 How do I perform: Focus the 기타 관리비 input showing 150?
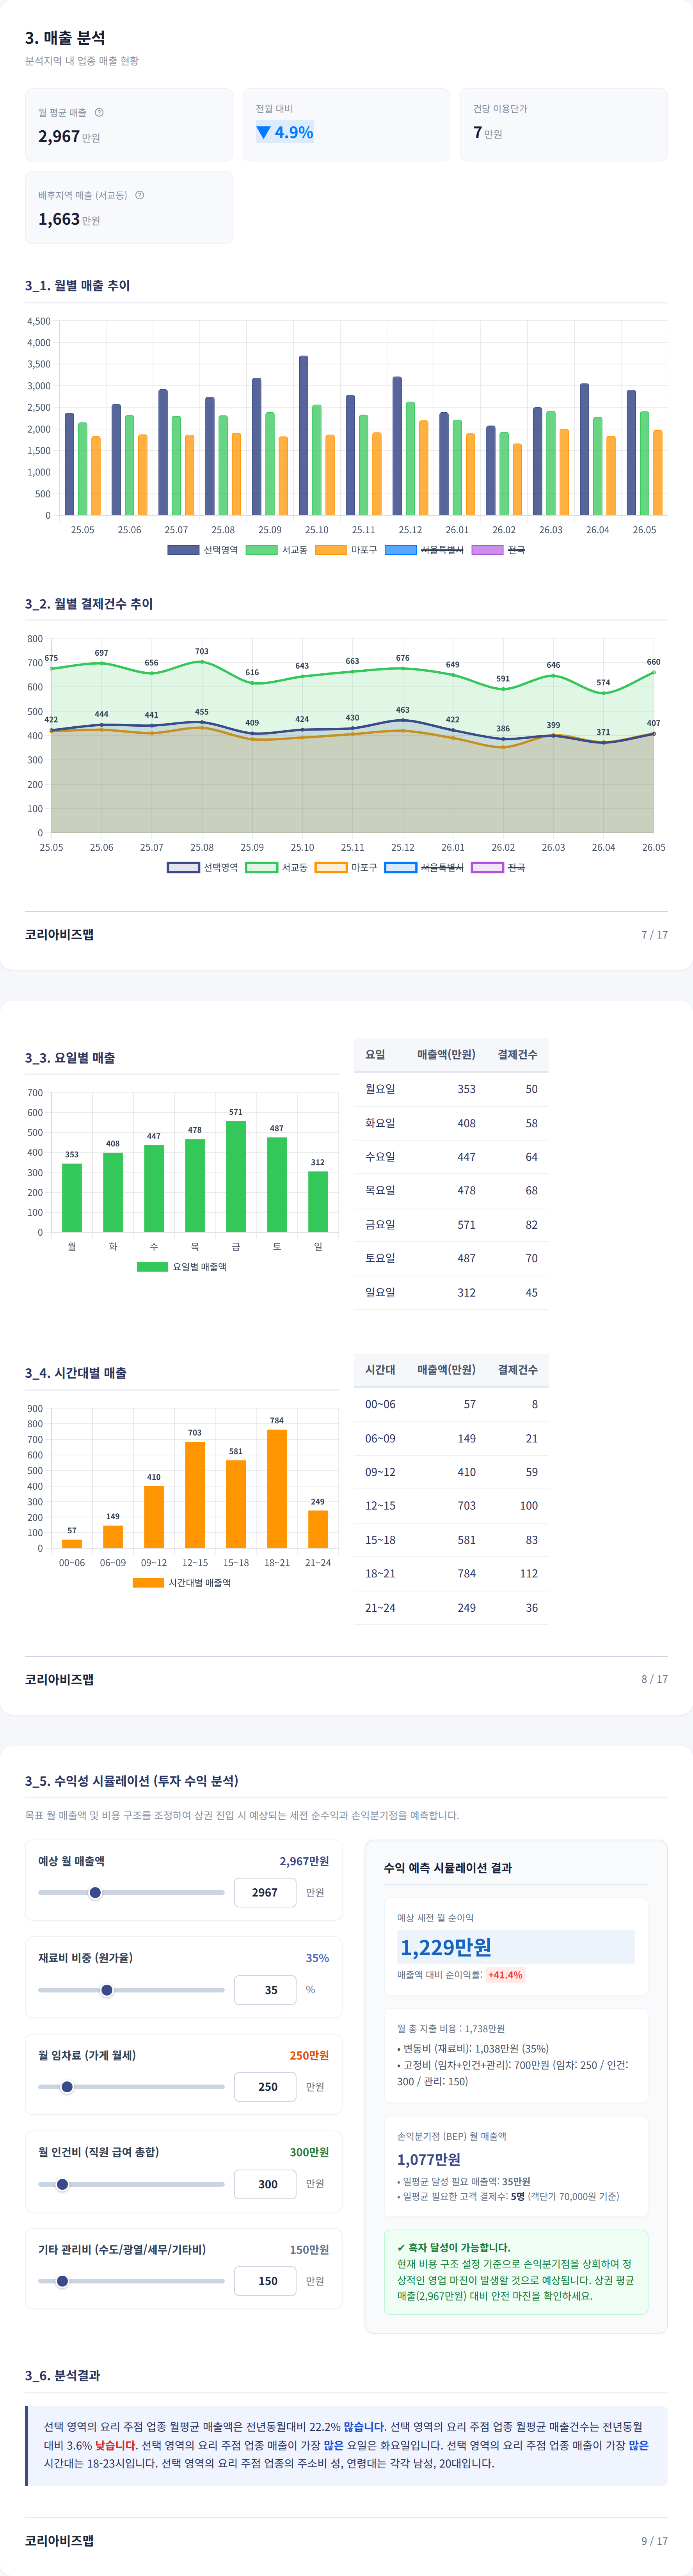[x=265, y=2281]
